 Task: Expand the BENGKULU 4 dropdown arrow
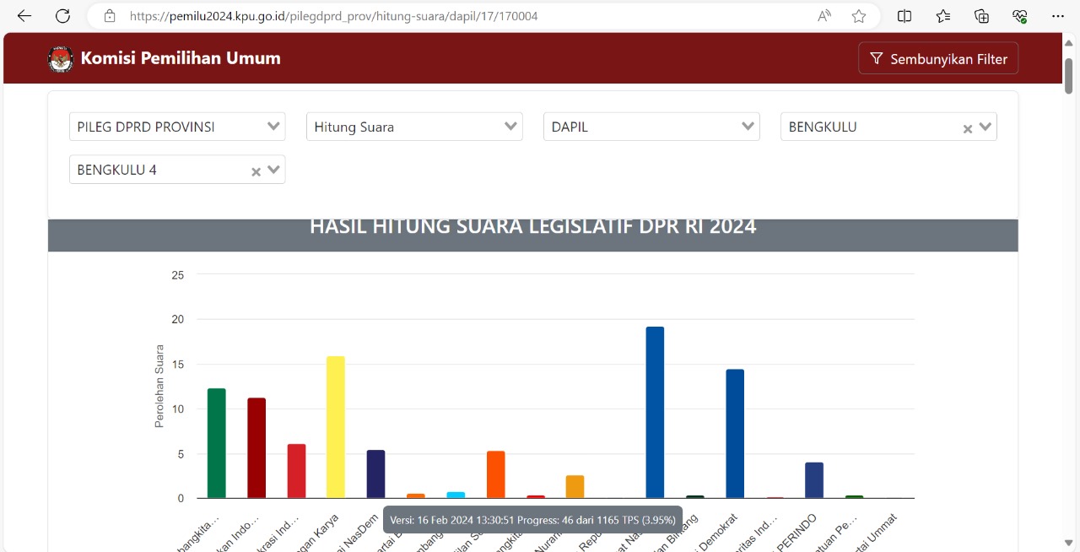273,170
